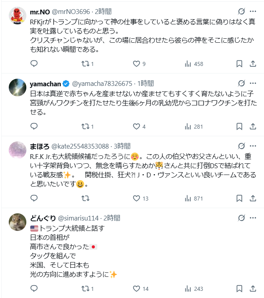Open Grok icon on mr.NO's post

(x=241, y=11)
